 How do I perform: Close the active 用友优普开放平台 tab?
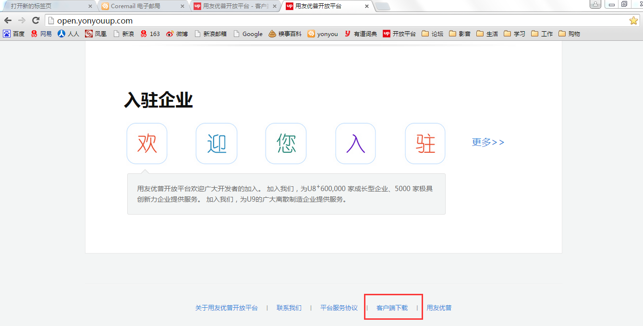367,6
